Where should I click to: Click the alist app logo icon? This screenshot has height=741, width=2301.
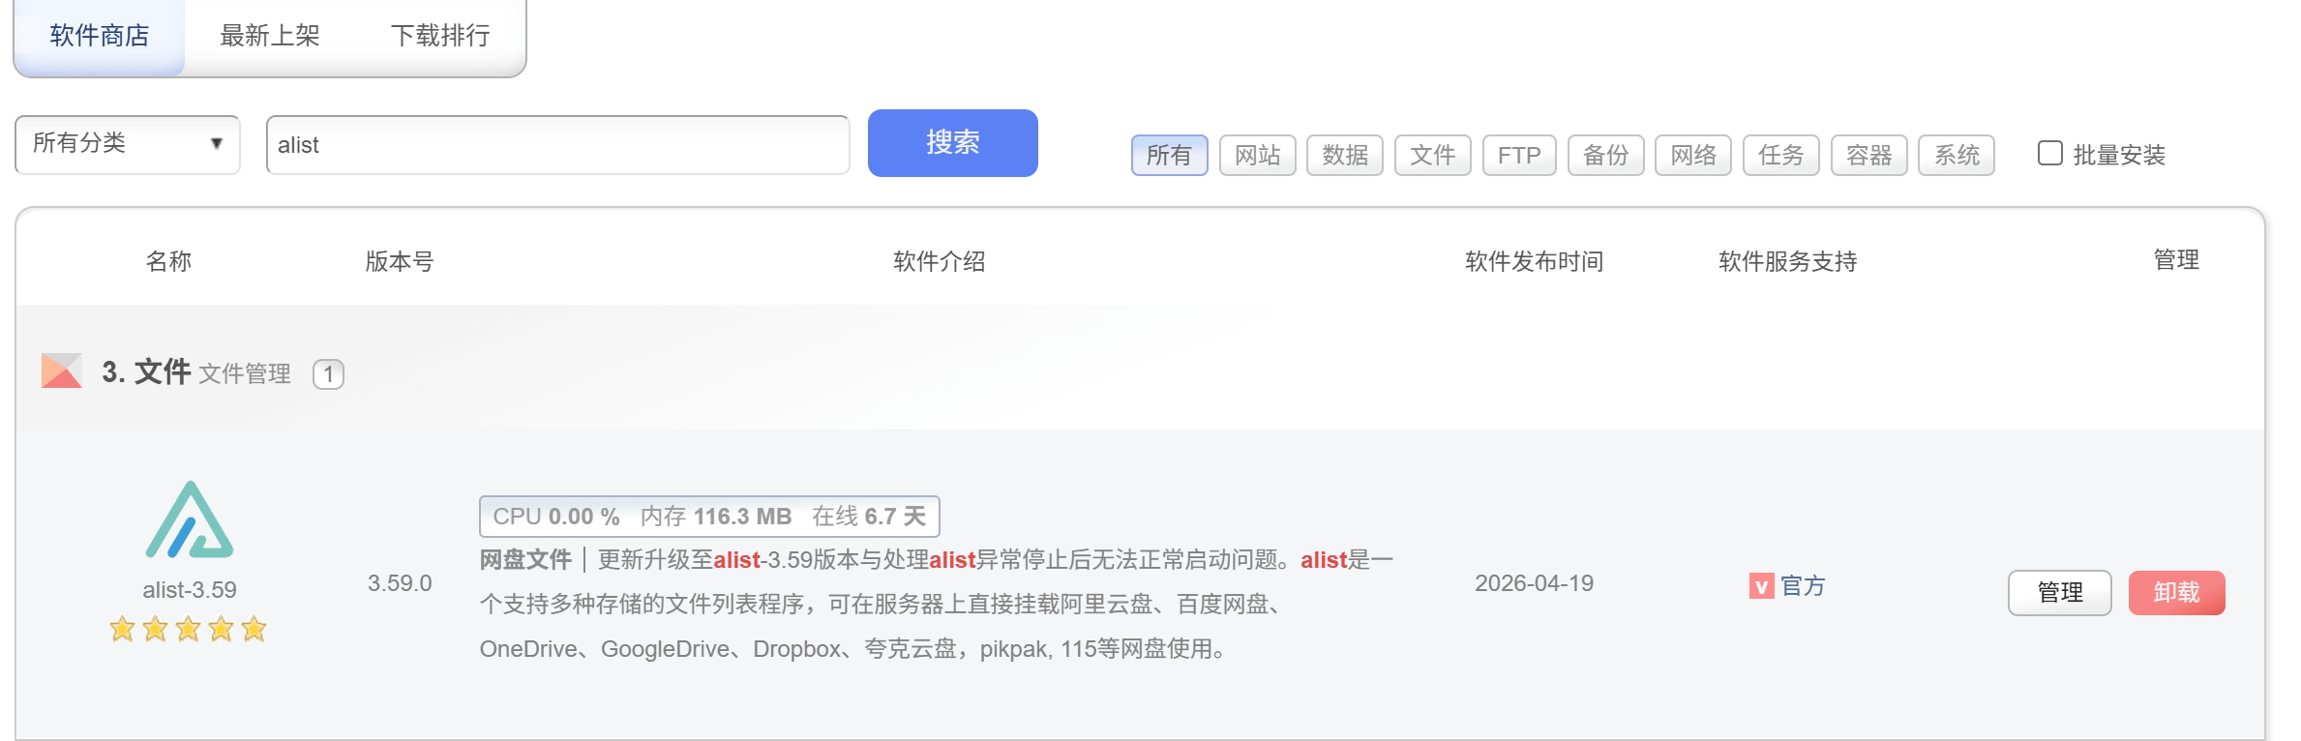[190, 520]
